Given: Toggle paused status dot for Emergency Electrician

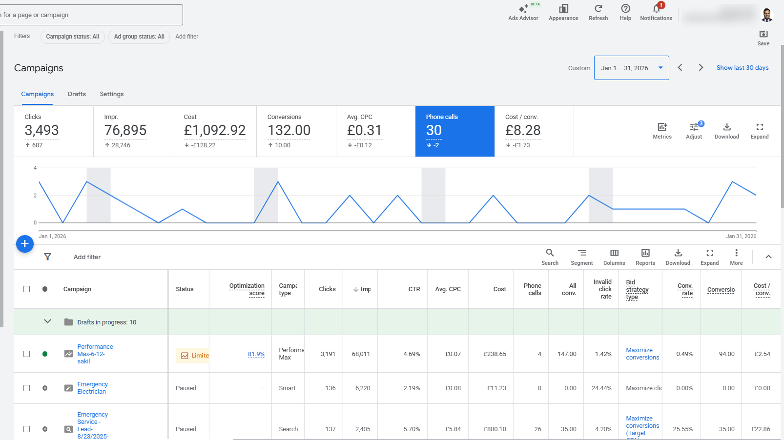Looking at the screenshot, I should (45, 388).
